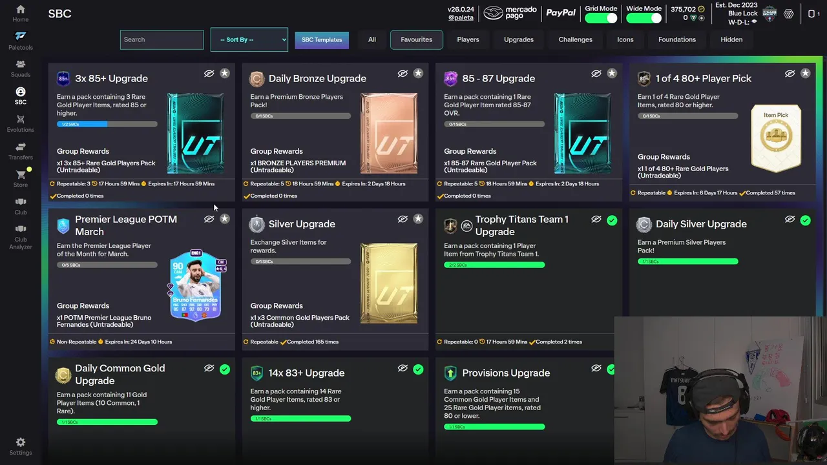This screenshot has height=465, width=827.
Task: Click the Silver Upgrade gold pack image
Action: pos(389,282)
